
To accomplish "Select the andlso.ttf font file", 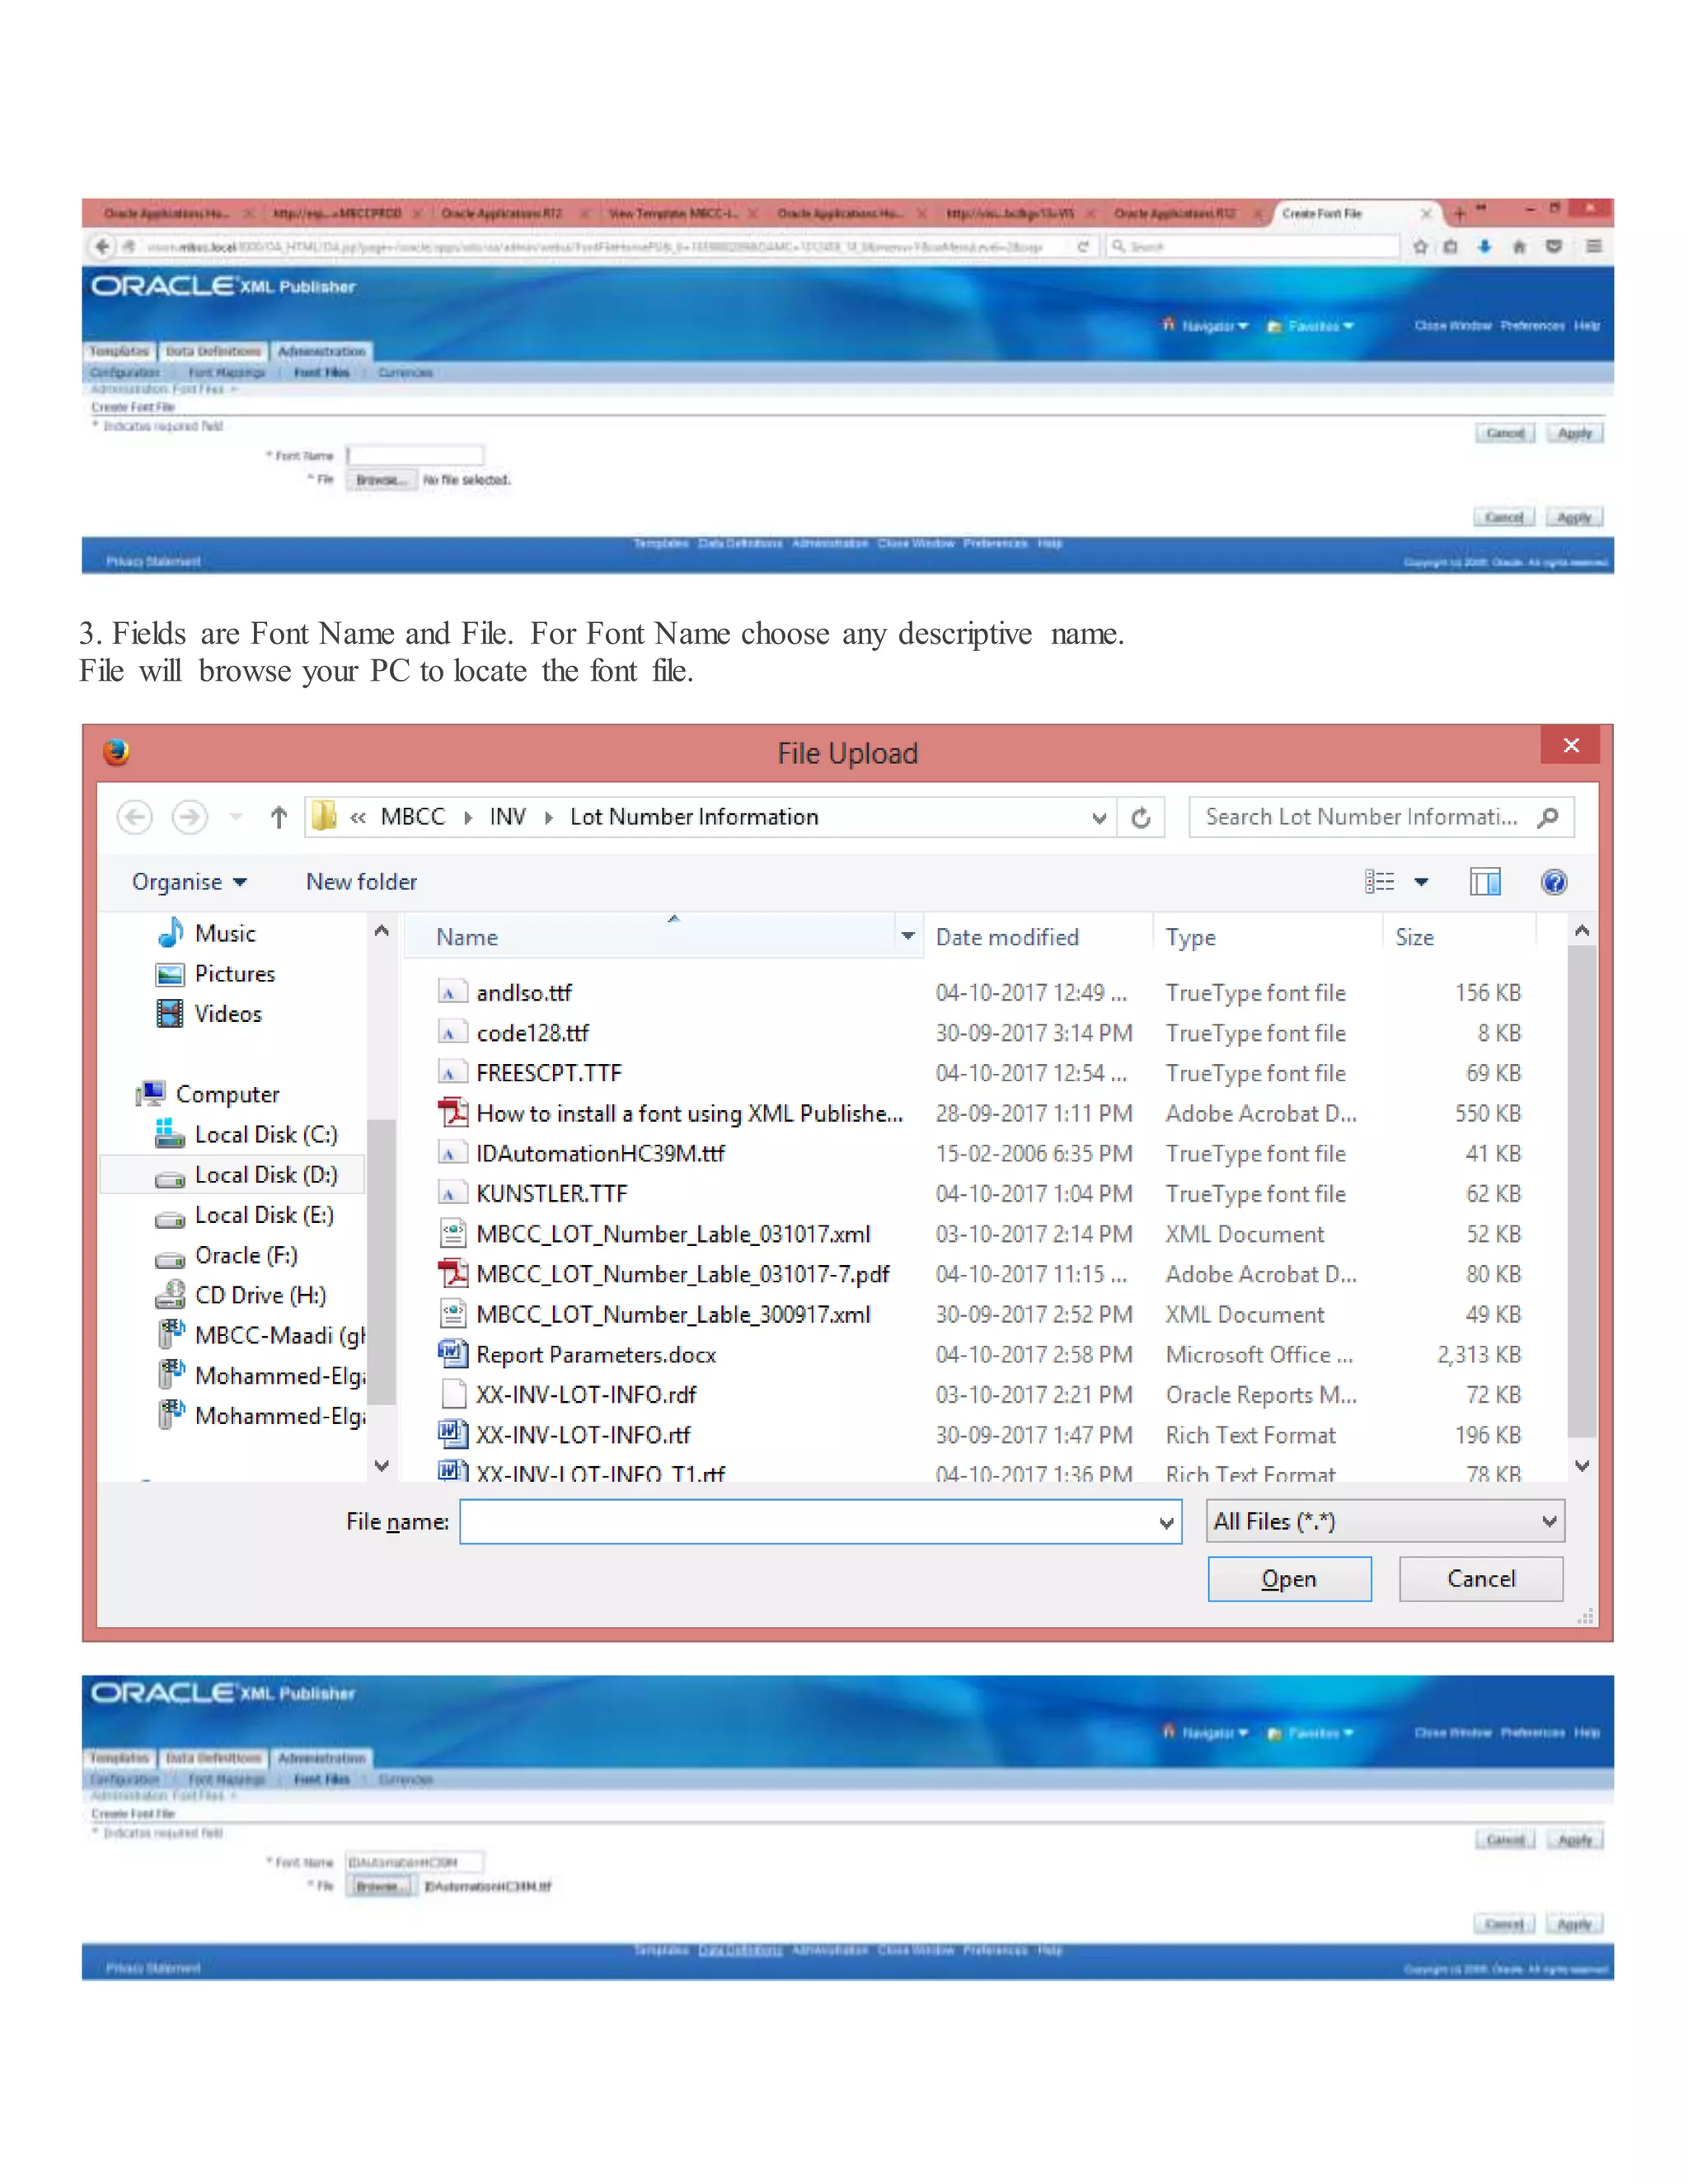I will click(x=524, y=992).
